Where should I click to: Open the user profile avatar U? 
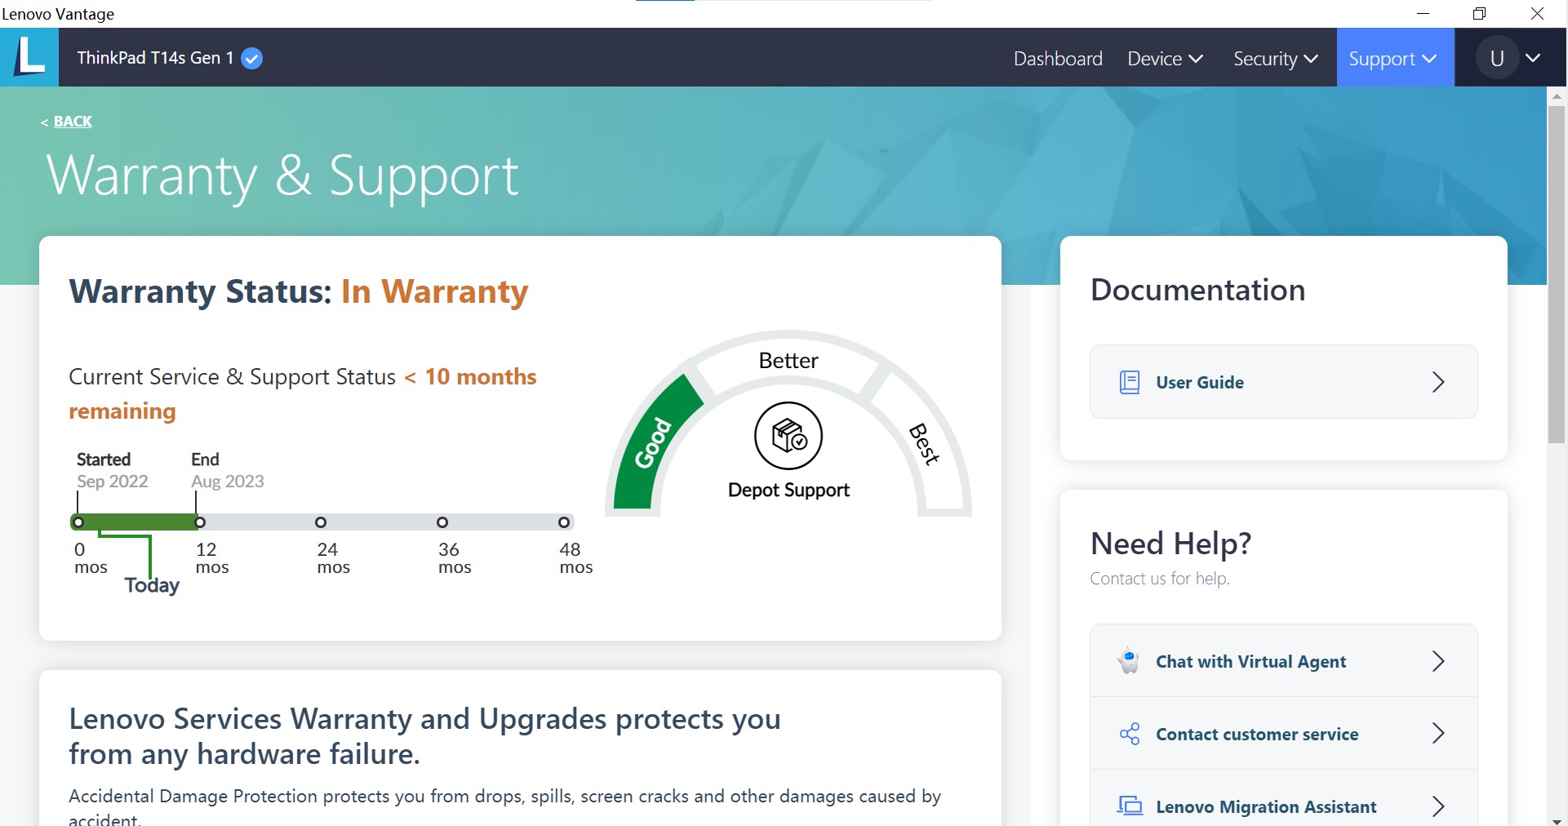click(1497, 58)
